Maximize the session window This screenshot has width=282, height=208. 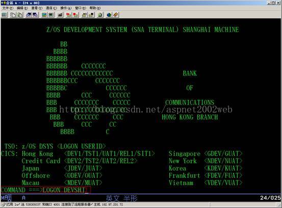pyautogui.click(x=273, y=3)
